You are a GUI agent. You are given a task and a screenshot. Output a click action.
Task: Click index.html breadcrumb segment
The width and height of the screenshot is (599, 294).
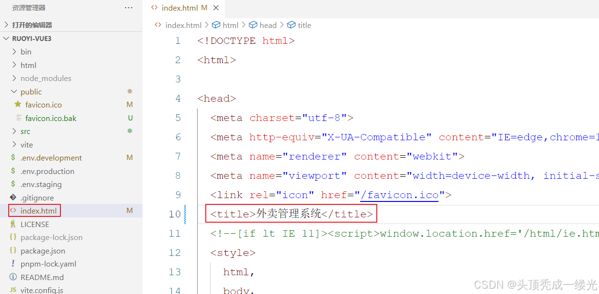[184, 25]
